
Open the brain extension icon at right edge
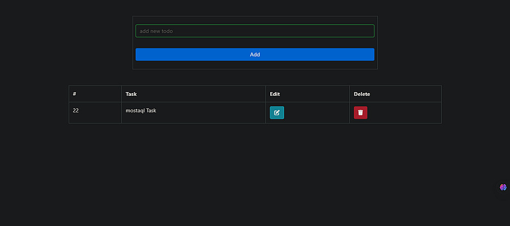point(503,187)
